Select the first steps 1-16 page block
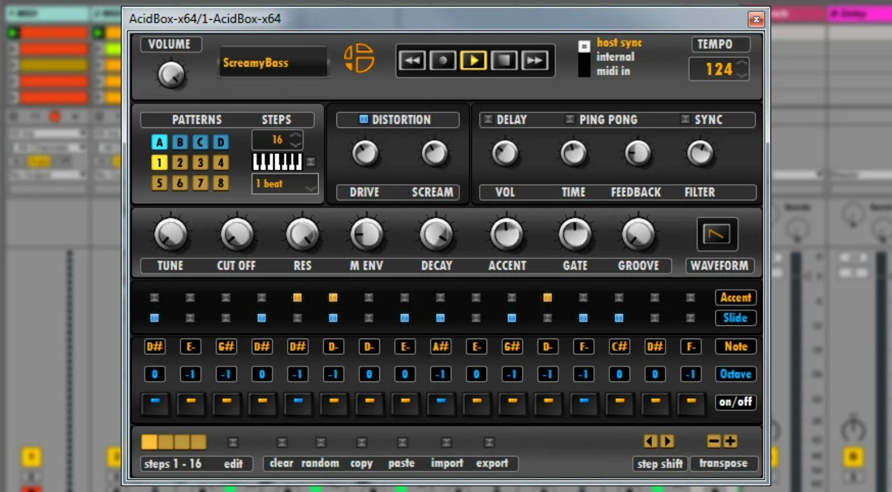This screenshot has height=492, width=892. 149,442
